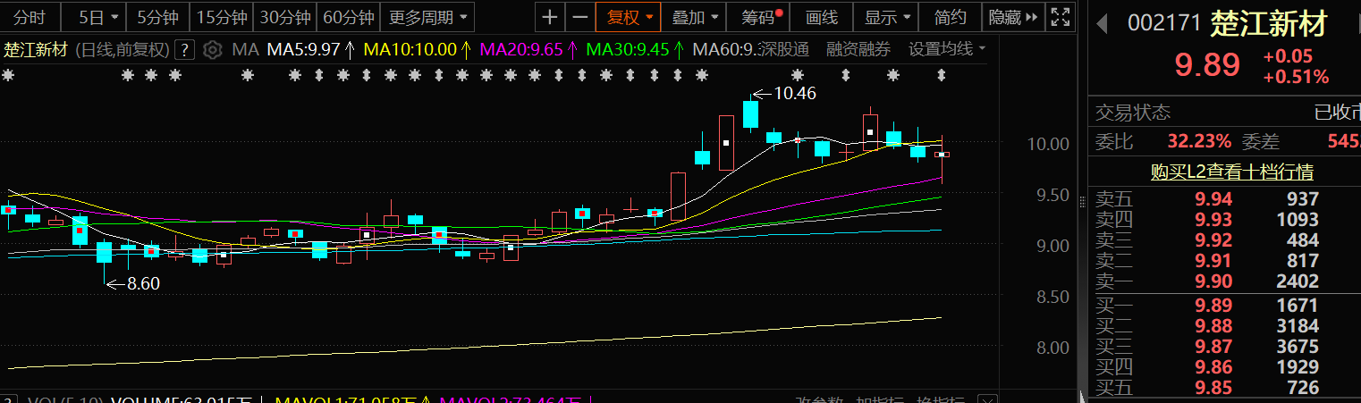
Task: Select the 卖一 9.90 ask row
Action: pos(1224,281)
